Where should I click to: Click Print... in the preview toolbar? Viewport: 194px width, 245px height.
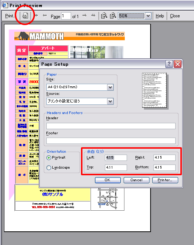(x=10, y=16)
